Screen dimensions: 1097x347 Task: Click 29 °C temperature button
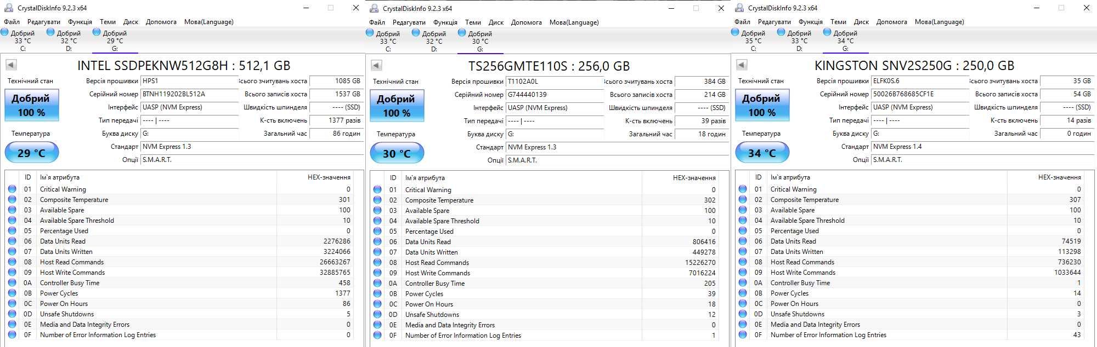(x=31, y=153)
